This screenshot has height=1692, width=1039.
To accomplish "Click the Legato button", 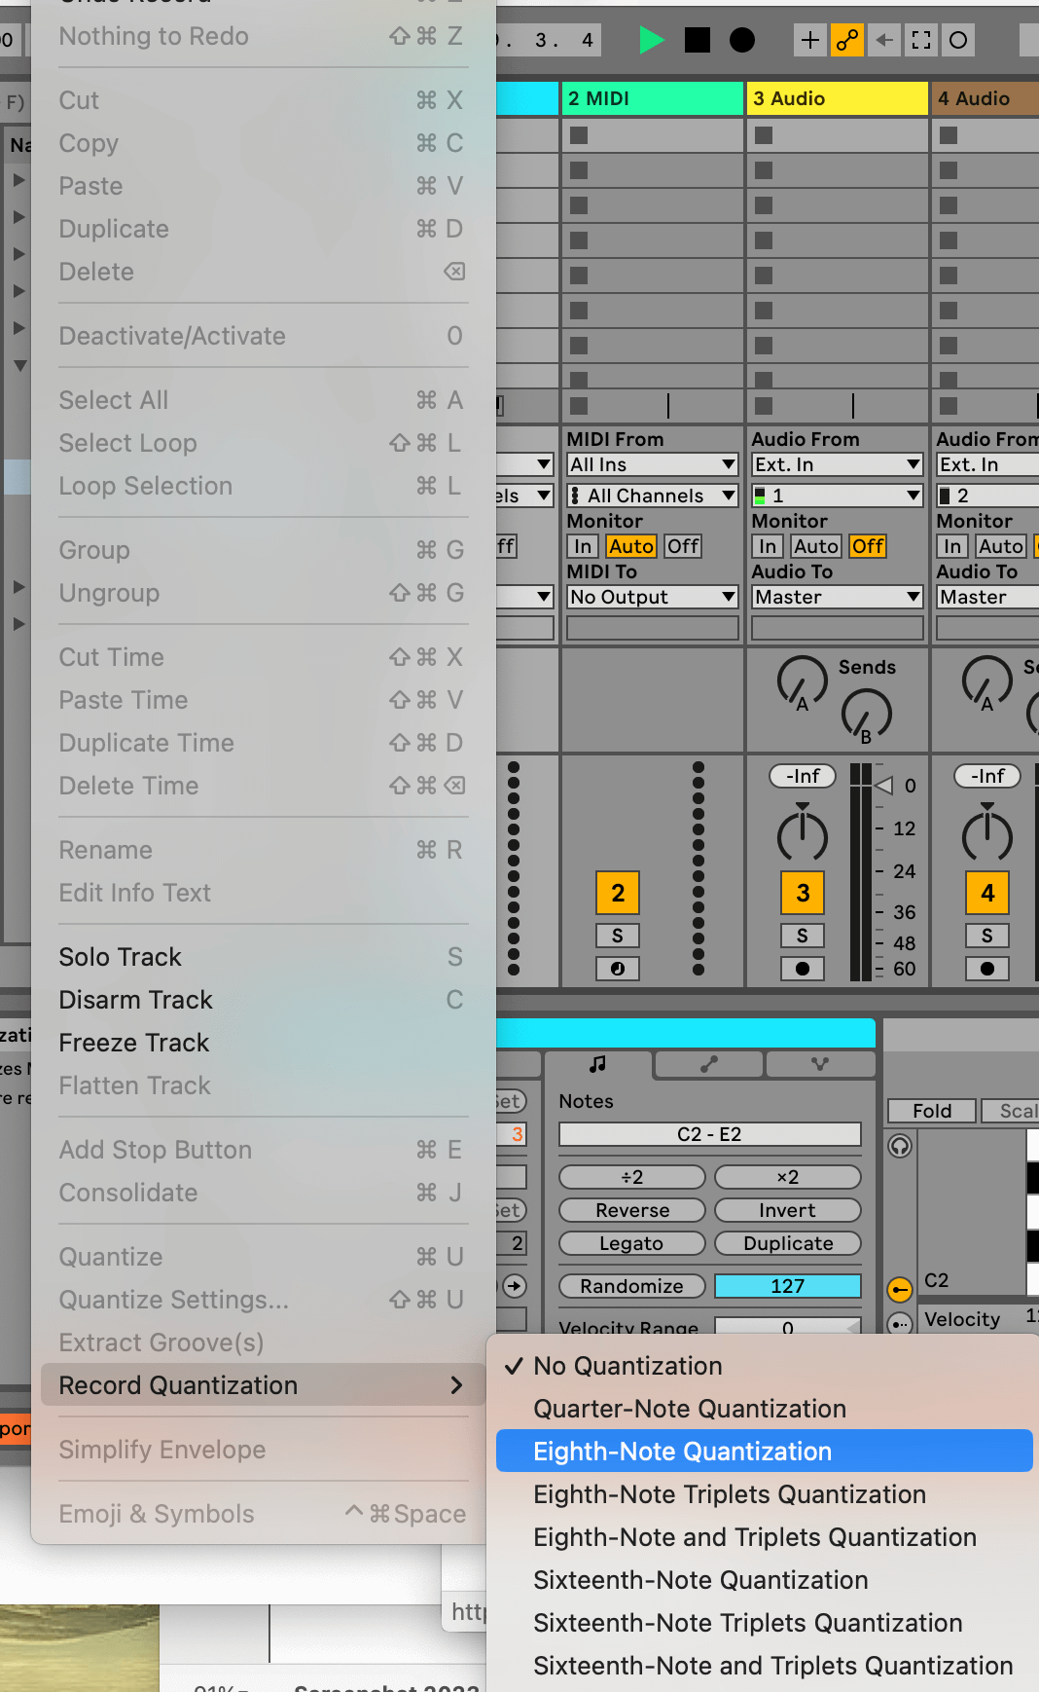I will 632,1243.
